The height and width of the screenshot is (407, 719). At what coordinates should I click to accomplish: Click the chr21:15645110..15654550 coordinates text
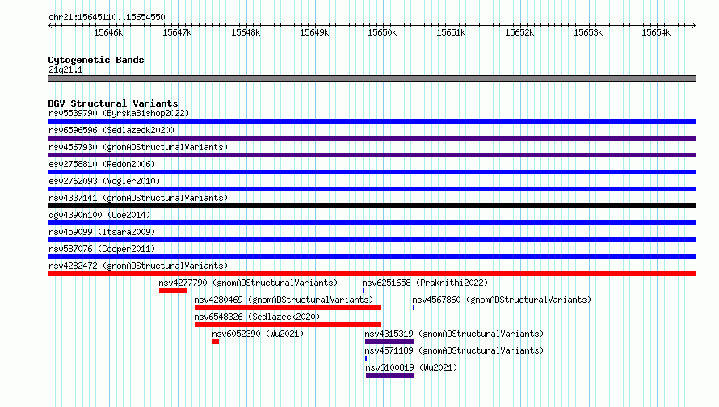click(x=107, y=17)
